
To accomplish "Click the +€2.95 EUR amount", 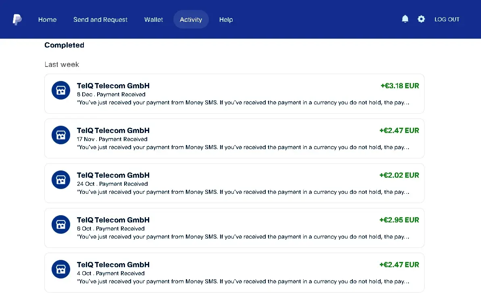I will (x=399, y=220).
